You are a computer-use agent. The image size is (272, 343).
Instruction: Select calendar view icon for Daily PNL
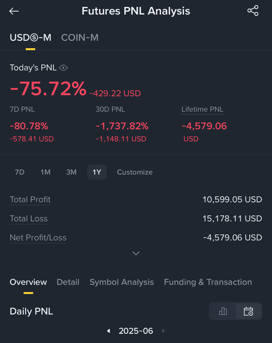click(248, 311)
